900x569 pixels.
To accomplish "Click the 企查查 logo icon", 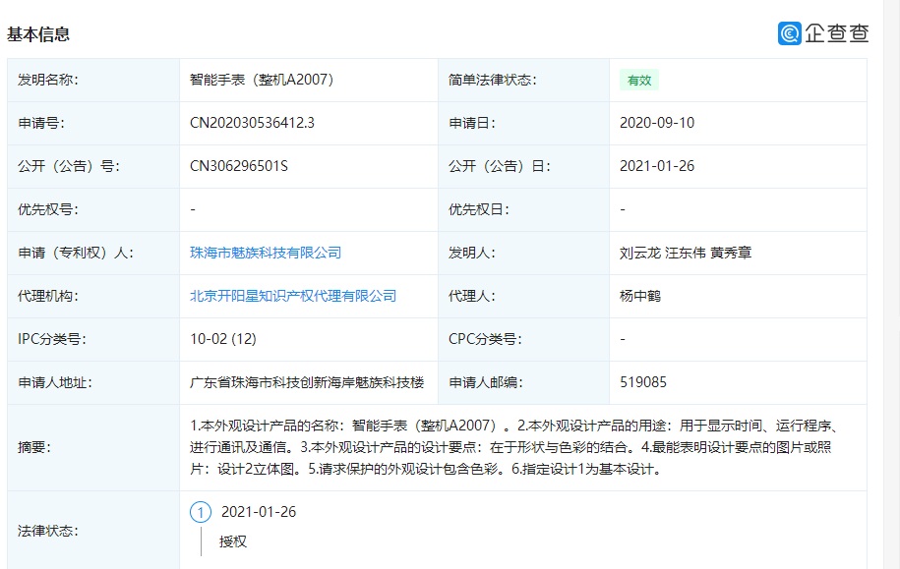I will (789, 33).
